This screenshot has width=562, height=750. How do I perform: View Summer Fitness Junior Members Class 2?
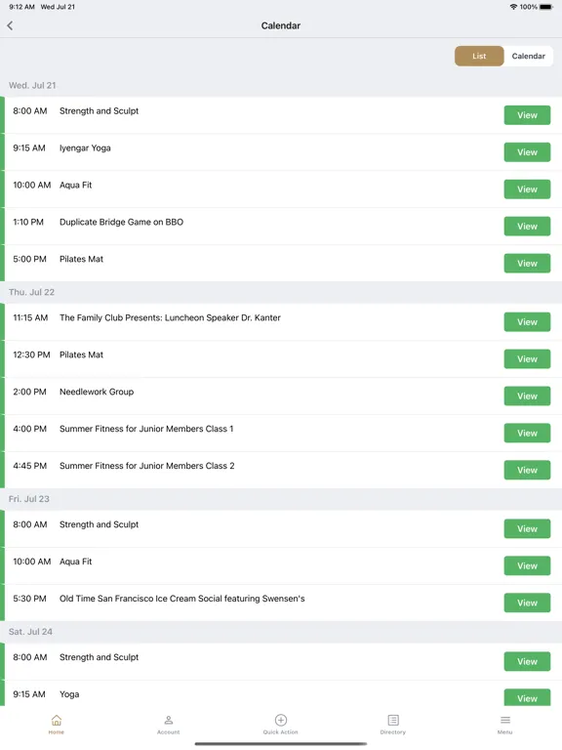527,470
